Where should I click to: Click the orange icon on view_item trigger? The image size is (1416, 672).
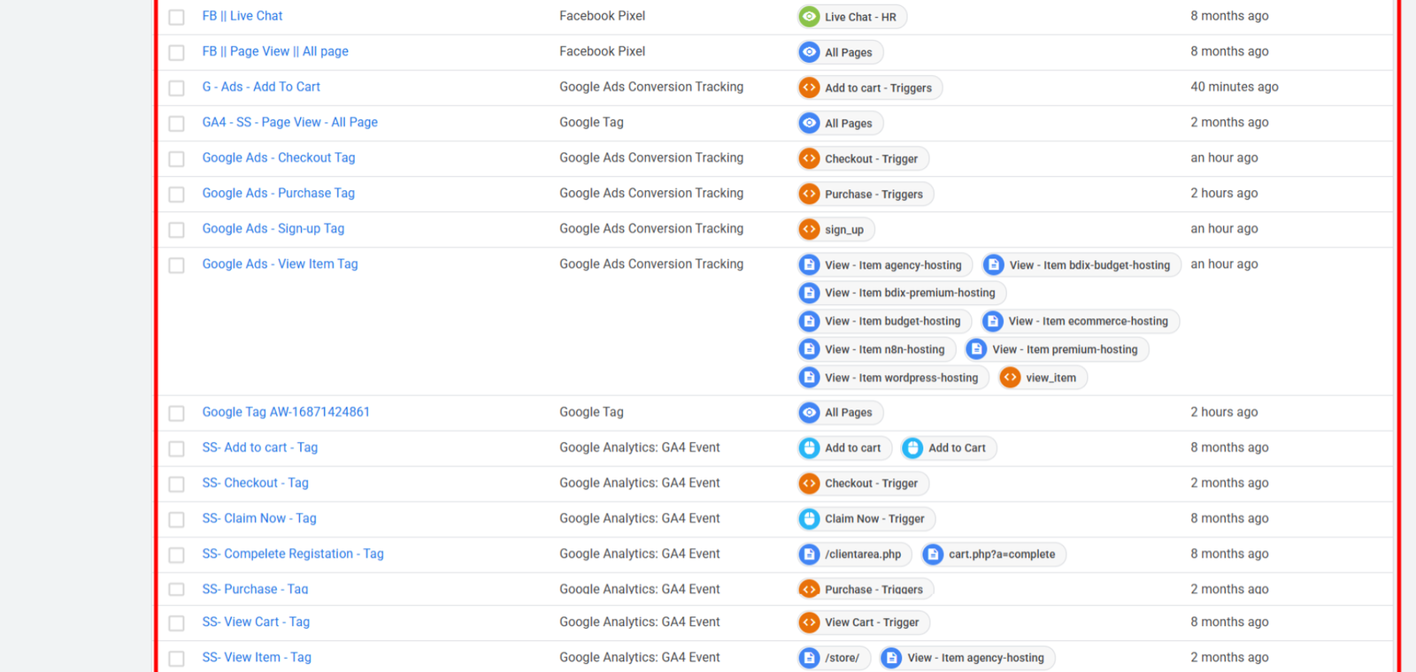click(1010, 378)
